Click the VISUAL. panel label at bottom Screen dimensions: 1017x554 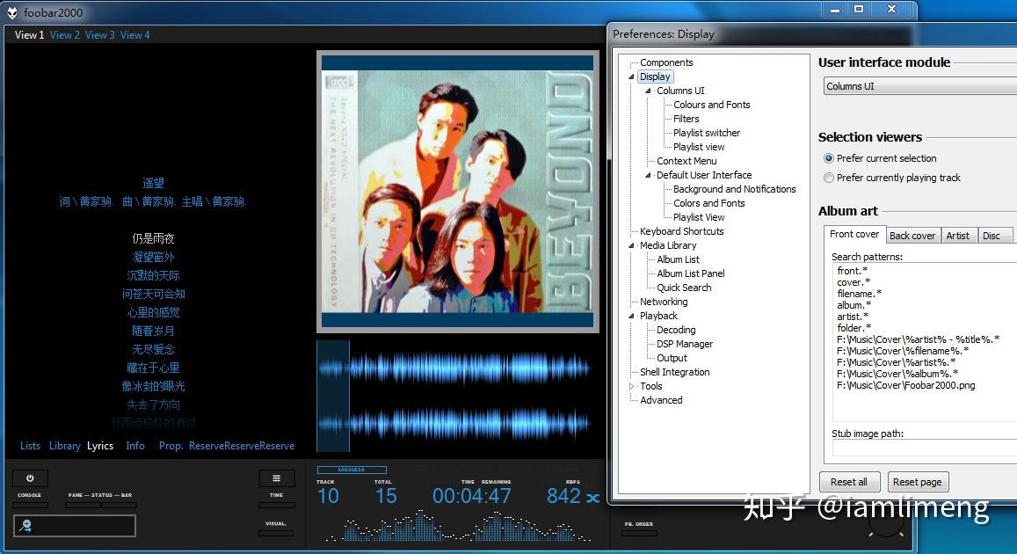pos(275,523)
